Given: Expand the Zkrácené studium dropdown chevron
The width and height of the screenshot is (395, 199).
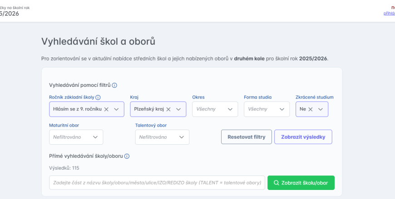Looking at the screenshot, I should (321, 109).
